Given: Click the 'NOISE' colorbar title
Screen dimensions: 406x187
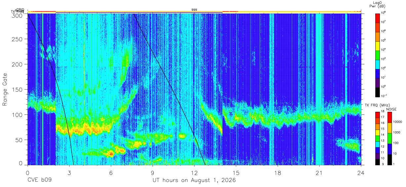Looking at the screenshot, I should 392,109.
